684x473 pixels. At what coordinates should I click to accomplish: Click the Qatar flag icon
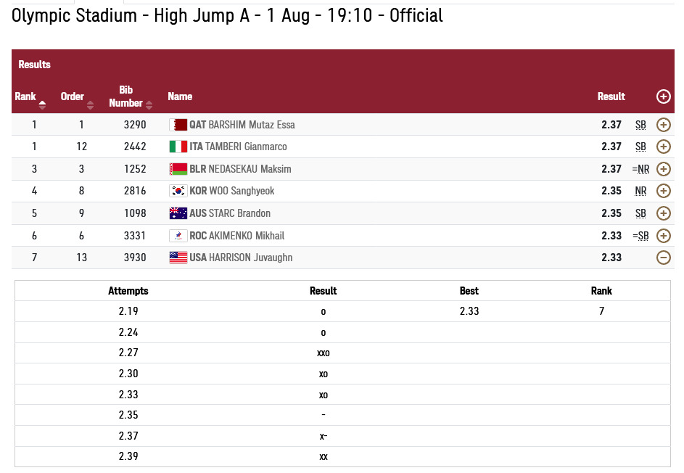(178, 125)
